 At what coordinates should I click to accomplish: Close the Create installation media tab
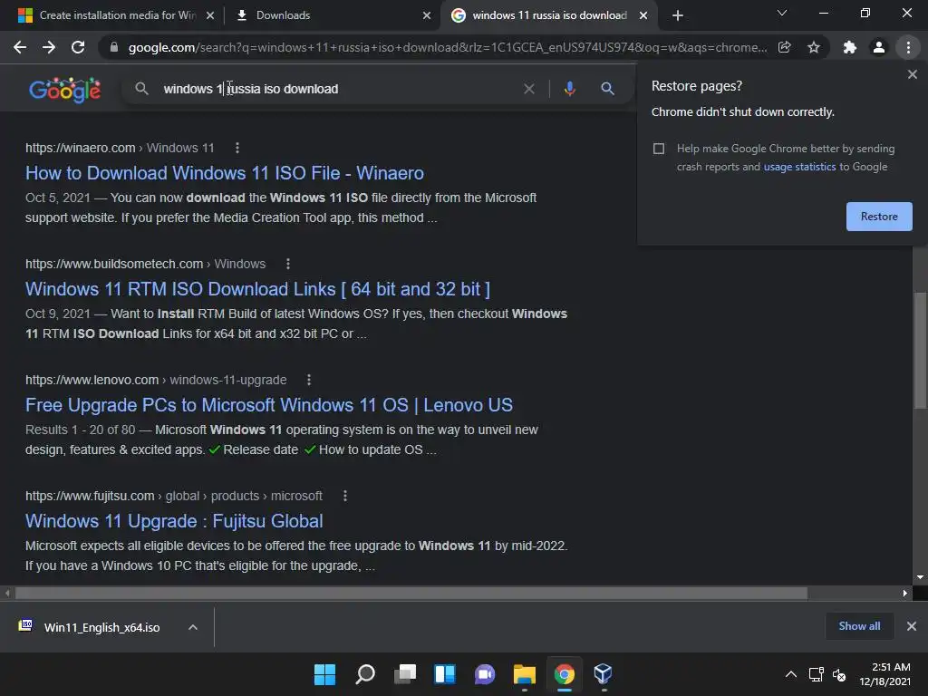click(210, 16)
